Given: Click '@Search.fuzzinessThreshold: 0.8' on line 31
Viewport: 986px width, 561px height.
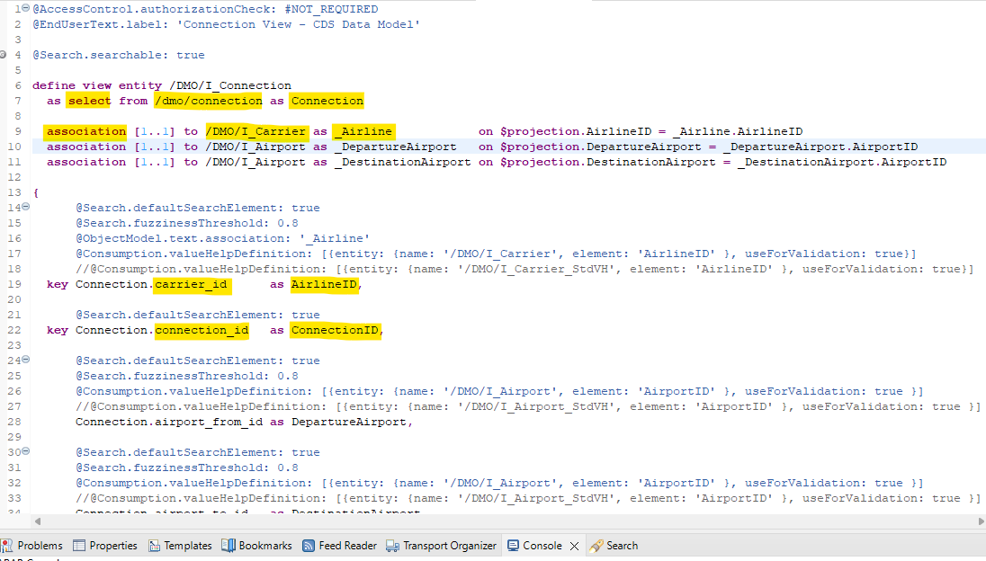Looking at the screenshot, I should (187, 468).
